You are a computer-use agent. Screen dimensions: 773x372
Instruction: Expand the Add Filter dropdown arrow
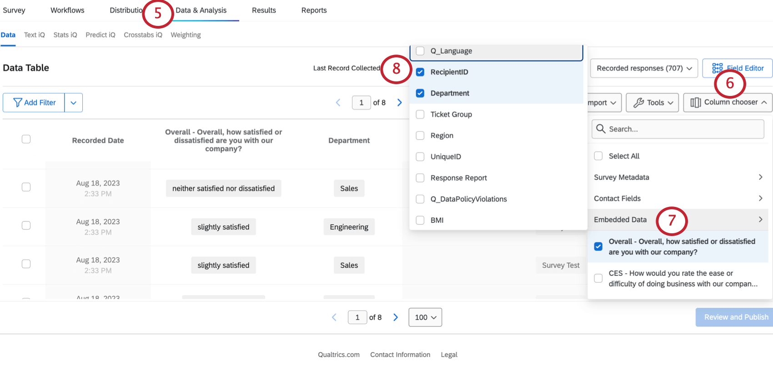pos(74,103)
